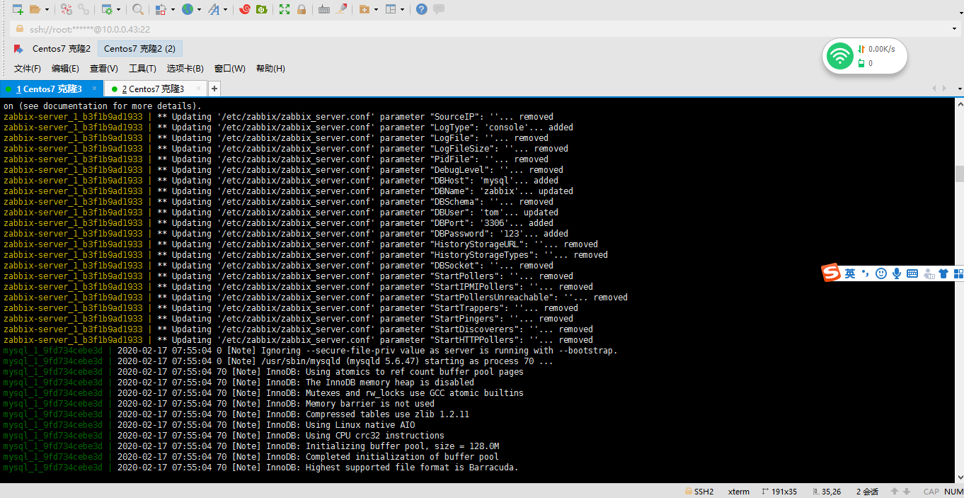This screenshot has height=498, width=964.
Task: Click the keyboard mapping toolbar icon
Action: pyautogui.click(x=324, y=9)
